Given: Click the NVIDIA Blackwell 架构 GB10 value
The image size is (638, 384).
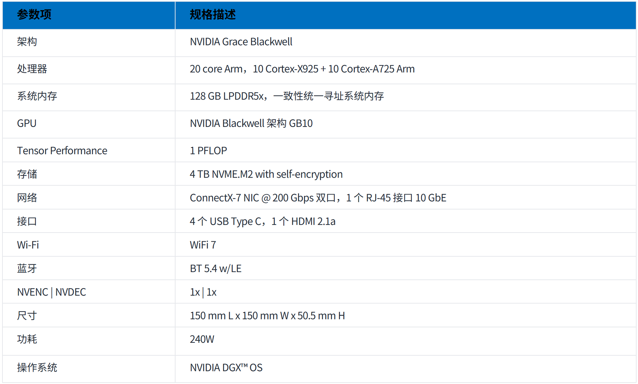Looking at the screenshot, I should pyautogui.click(x=251, y=123).
